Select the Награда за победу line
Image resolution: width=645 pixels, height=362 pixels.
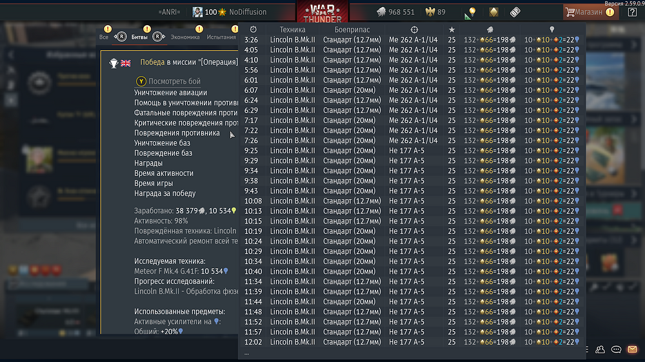click(165, 193)
